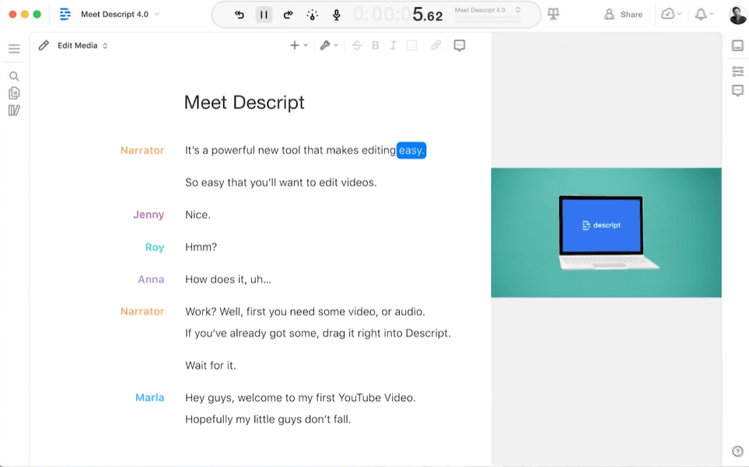Click the comment icon in the editor toolbar
The height and width of the screenshot is (467, 749).
(460, 46)
